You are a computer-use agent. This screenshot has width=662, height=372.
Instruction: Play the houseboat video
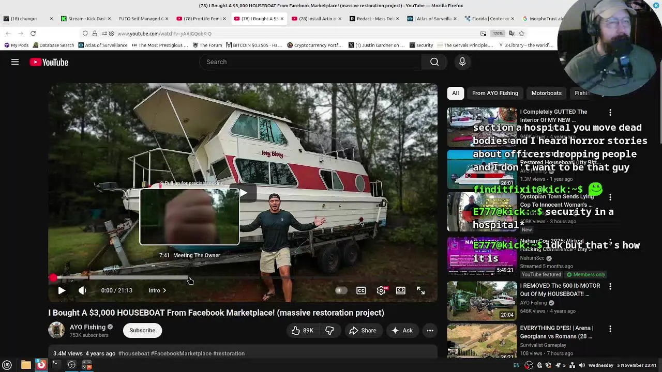[x=62, y=290]
